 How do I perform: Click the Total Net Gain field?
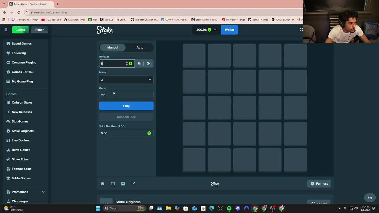click(x=126, y=133)
